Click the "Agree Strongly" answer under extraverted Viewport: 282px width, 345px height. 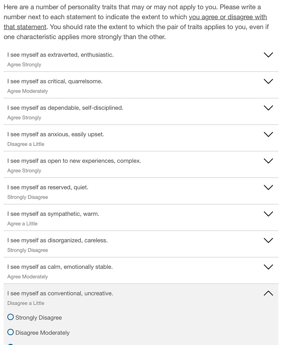click(24, 65)
